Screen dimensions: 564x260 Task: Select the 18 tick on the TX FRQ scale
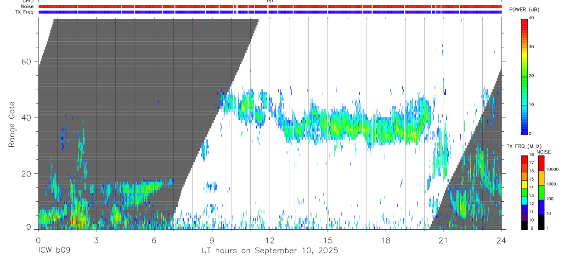pos(531,155)
